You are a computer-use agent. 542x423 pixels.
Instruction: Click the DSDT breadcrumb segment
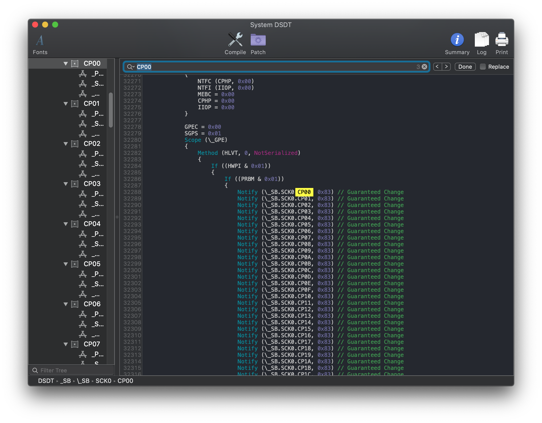(46, 381)
